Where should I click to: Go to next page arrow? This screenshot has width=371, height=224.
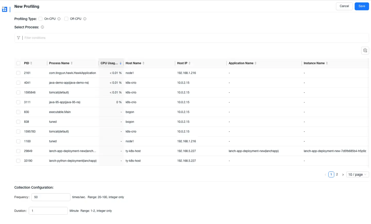click(343, 175)
